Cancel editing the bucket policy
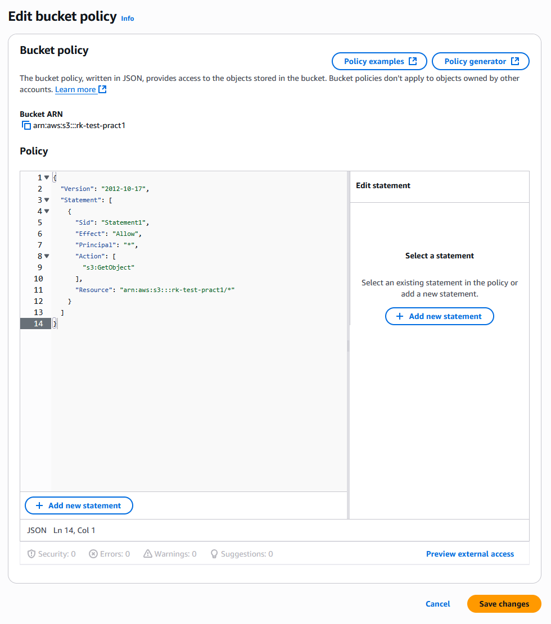Viewport: 551px width, 624px height. tap(437, 604)
